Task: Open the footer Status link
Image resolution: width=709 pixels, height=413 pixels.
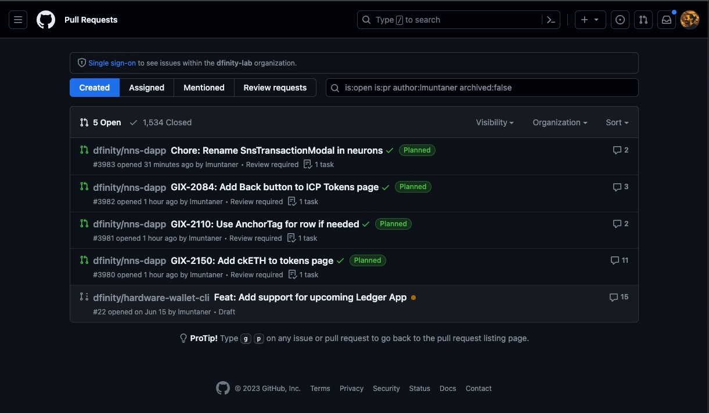Action: point(419,389)
